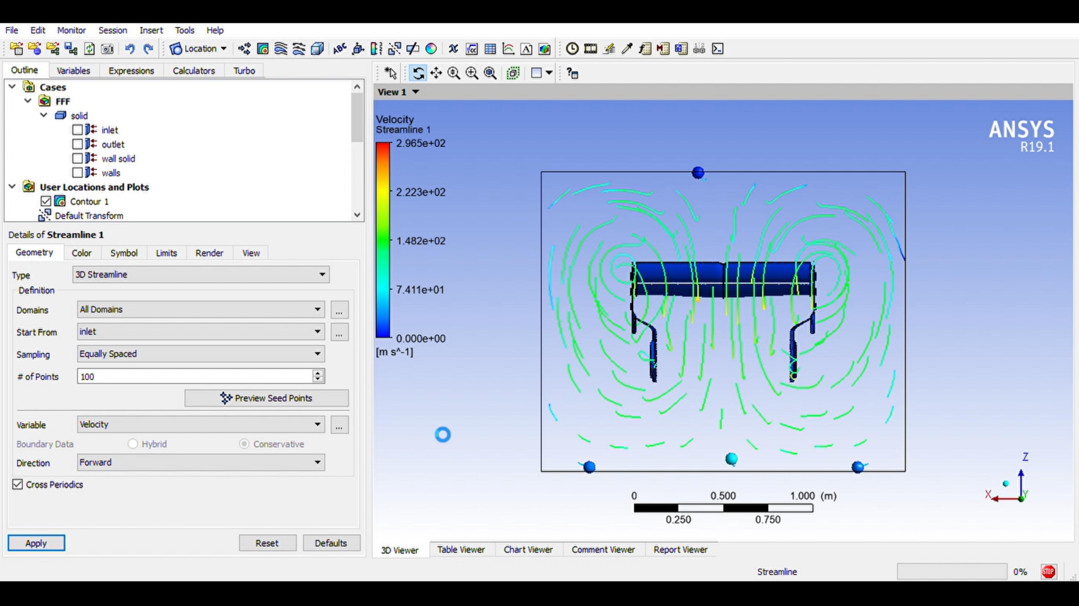
Task: Click the Streamline icon in the toolbar
Action: click(281, 49)
